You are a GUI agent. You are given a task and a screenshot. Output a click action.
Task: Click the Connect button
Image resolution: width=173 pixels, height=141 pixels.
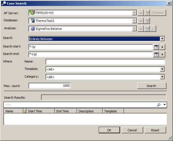[158, 13]
